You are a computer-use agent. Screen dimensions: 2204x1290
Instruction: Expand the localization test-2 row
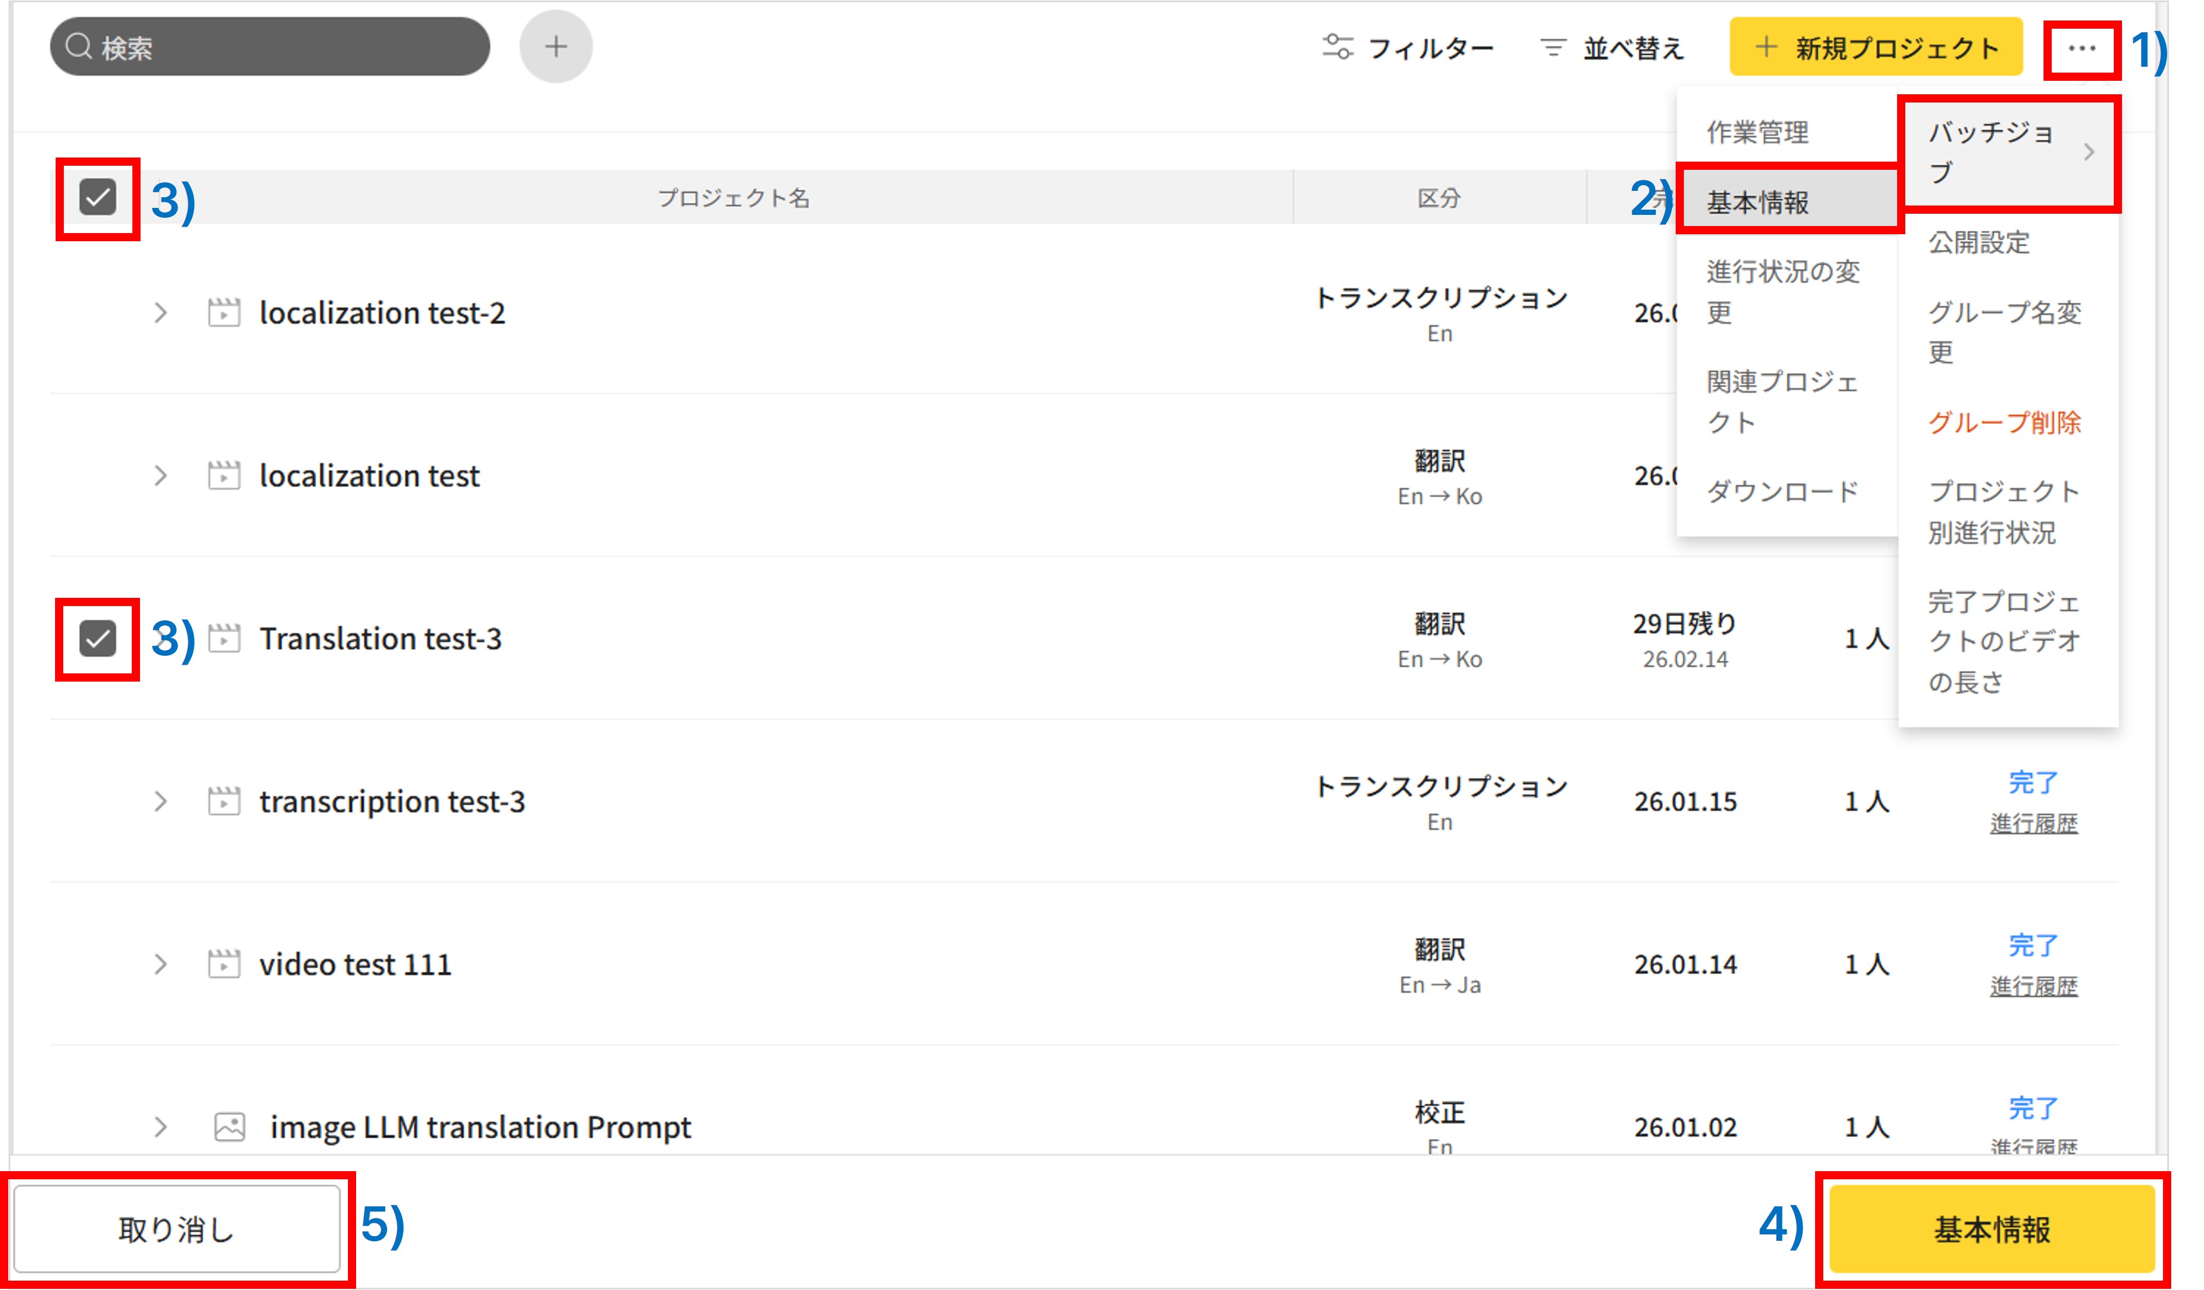point(160,312)
